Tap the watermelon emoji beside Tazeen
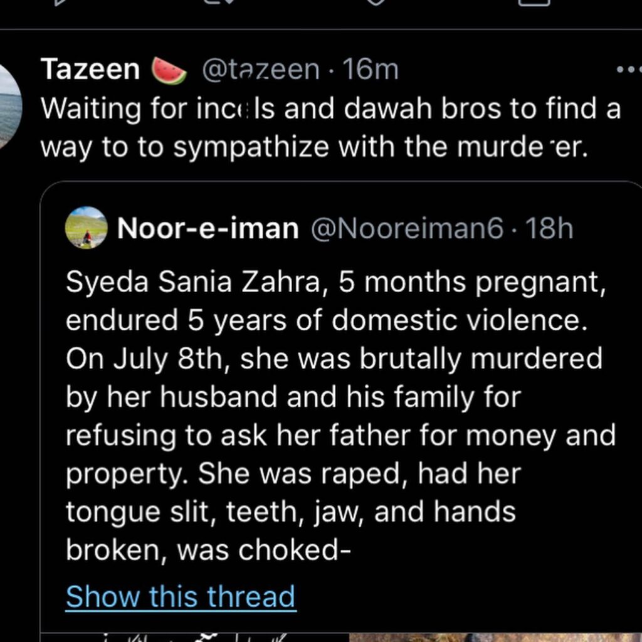642x642 pixels. click(x=169, y=70)
